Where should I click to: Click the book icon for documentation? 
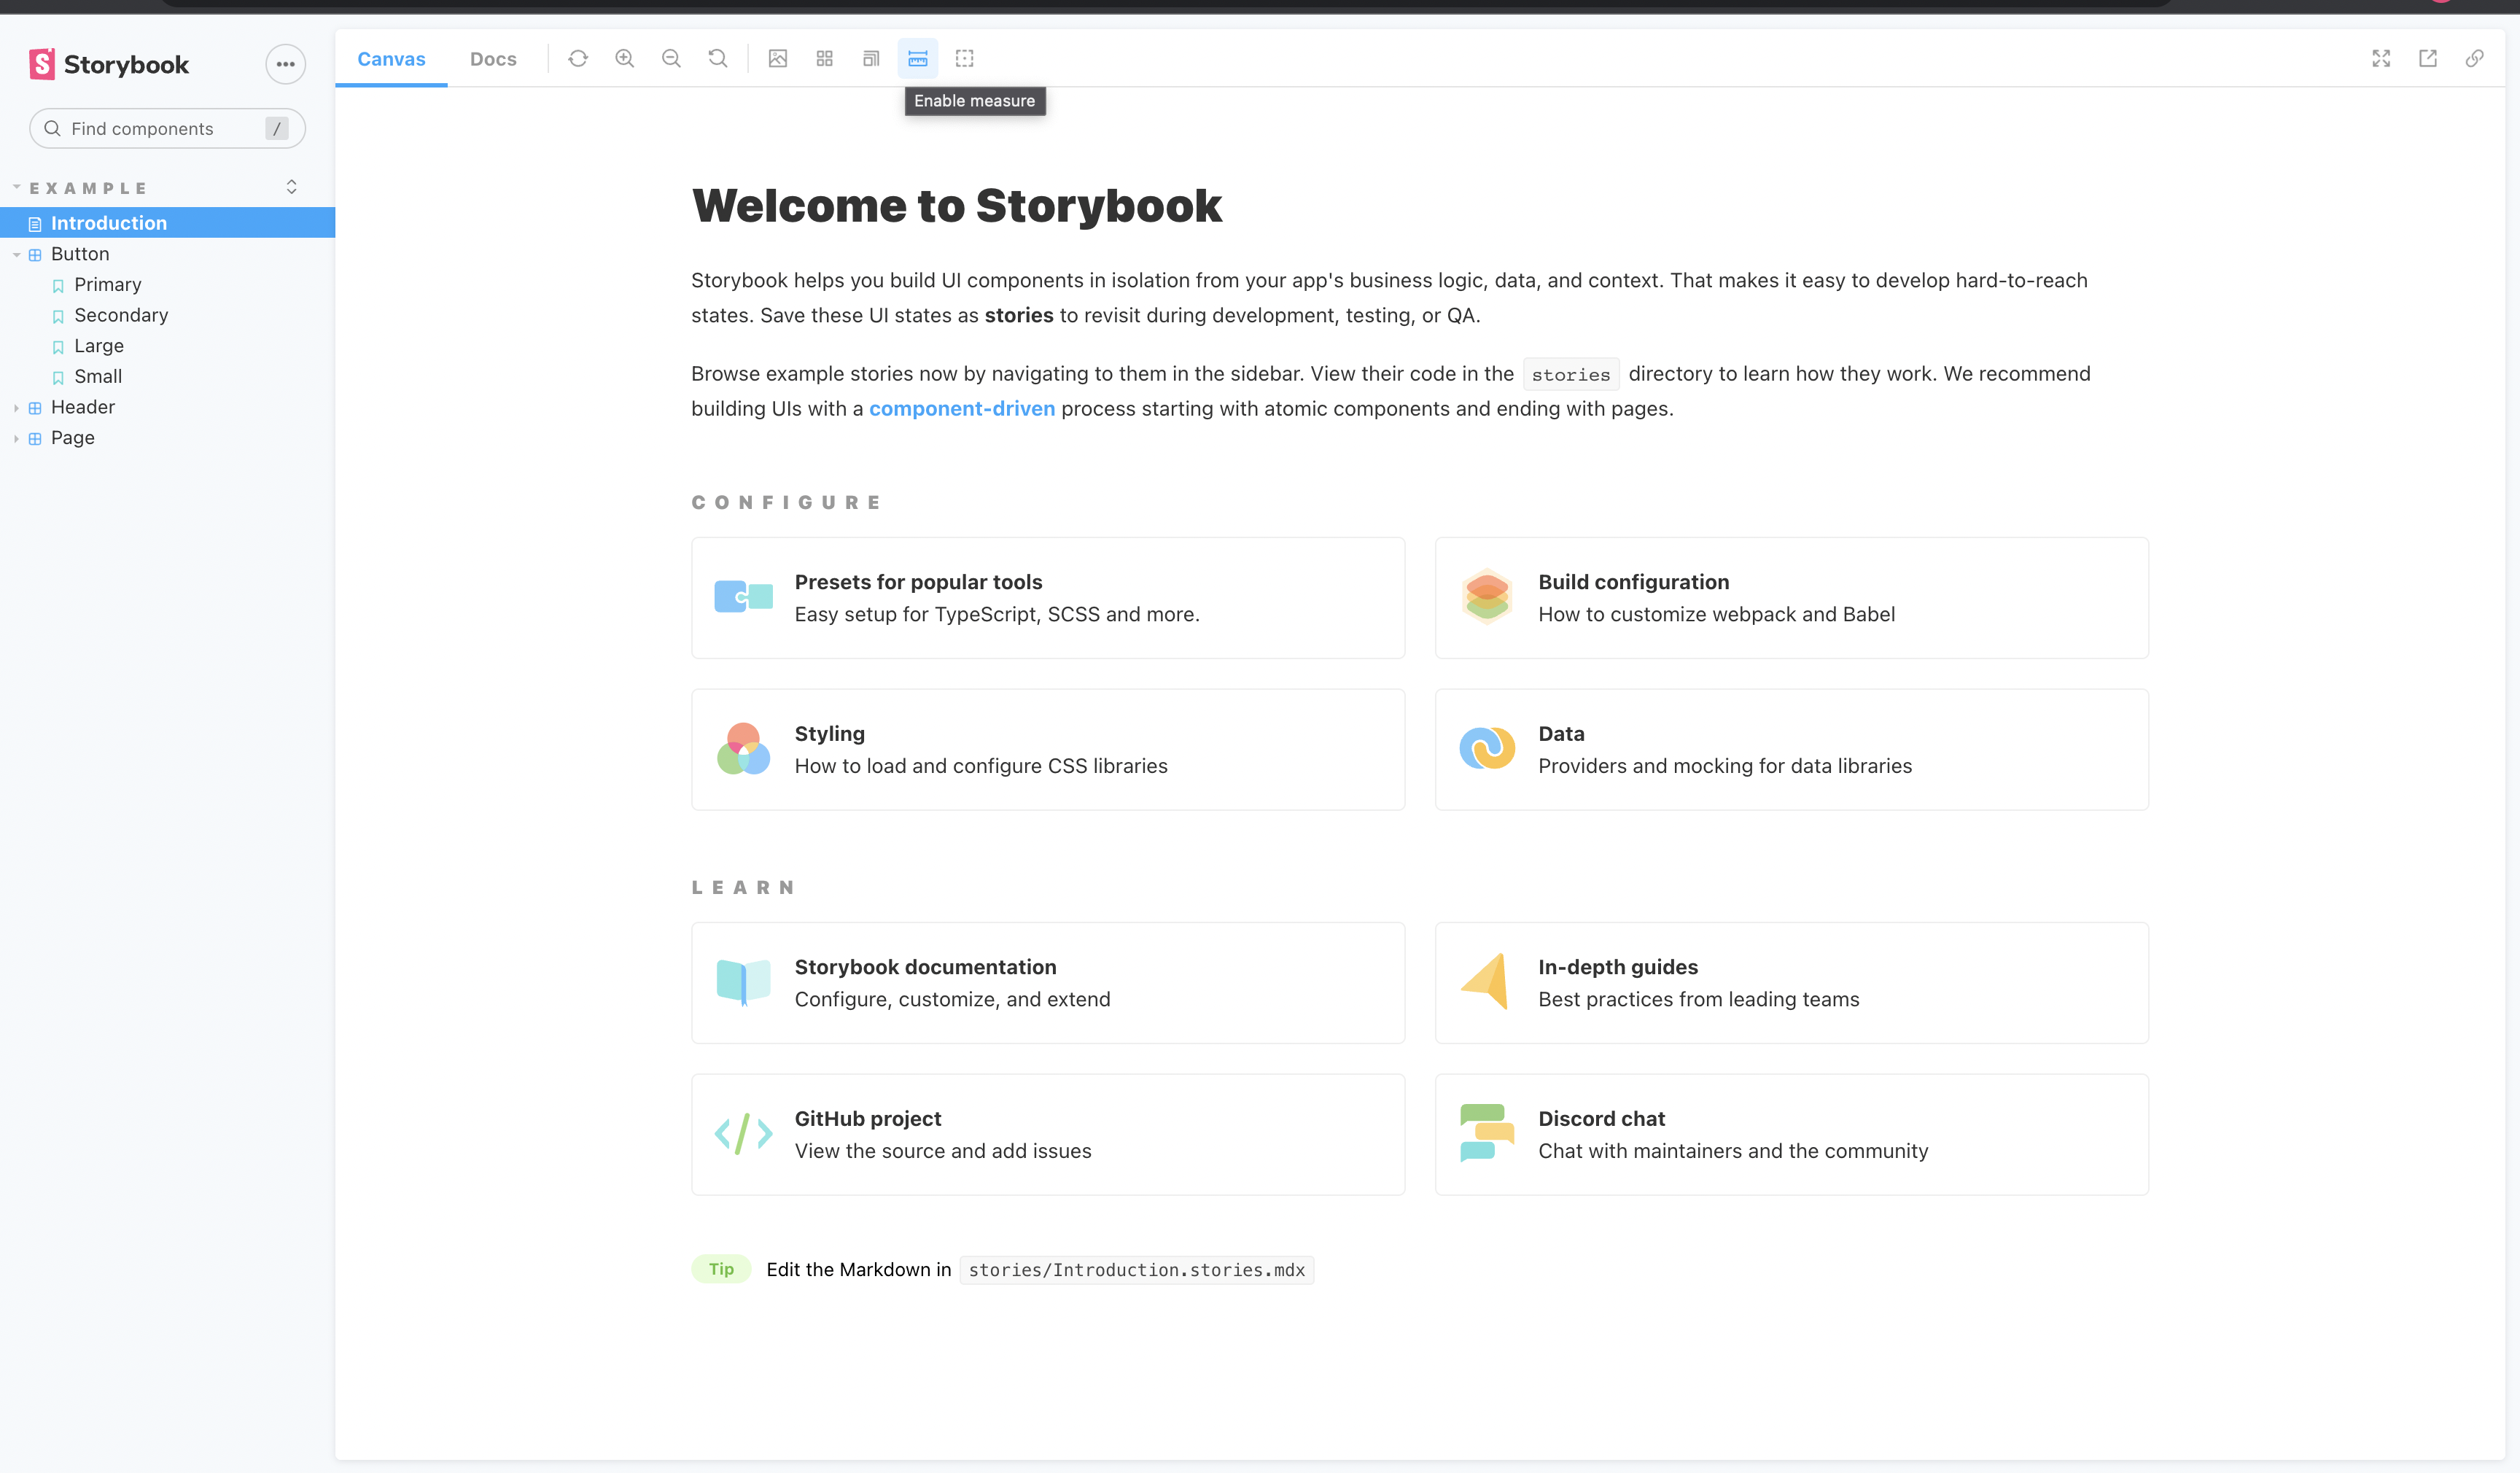[744, 982]
